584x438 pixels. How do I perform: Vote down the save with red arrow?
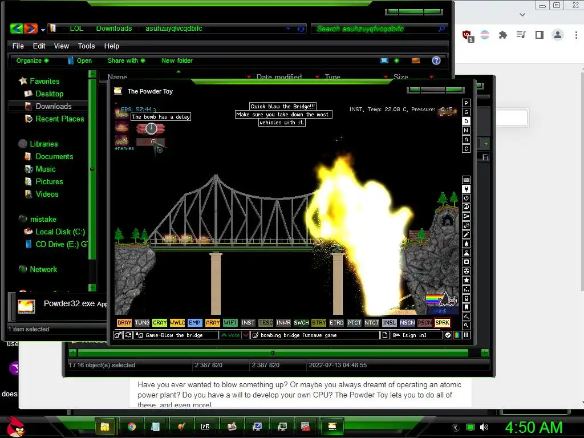pyautogui.click(x=246, y=335)
